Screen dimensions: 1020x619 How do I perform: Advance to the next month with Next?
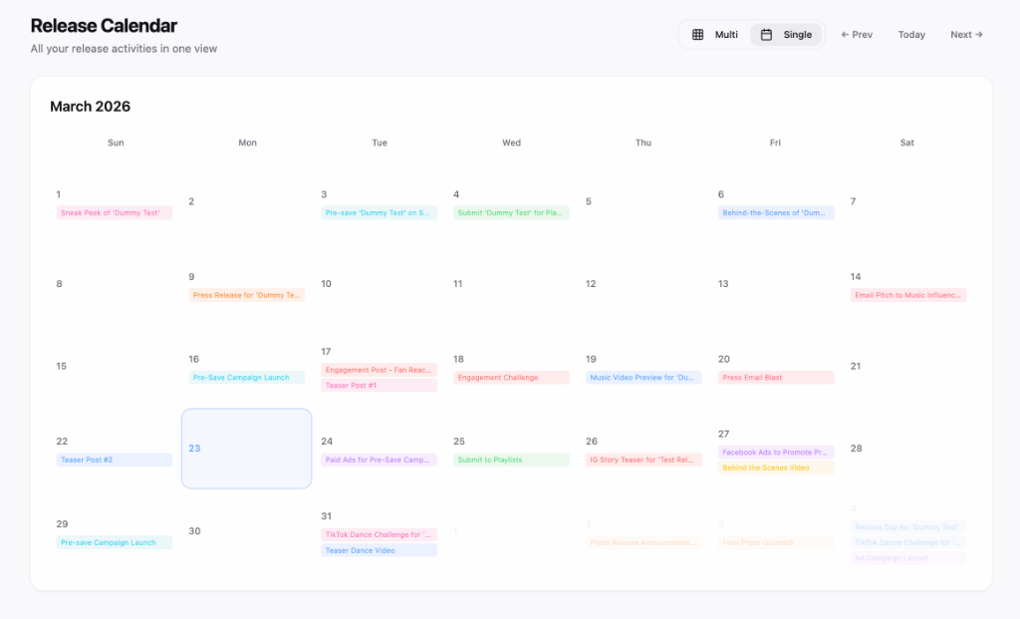(x=966, y=35)
